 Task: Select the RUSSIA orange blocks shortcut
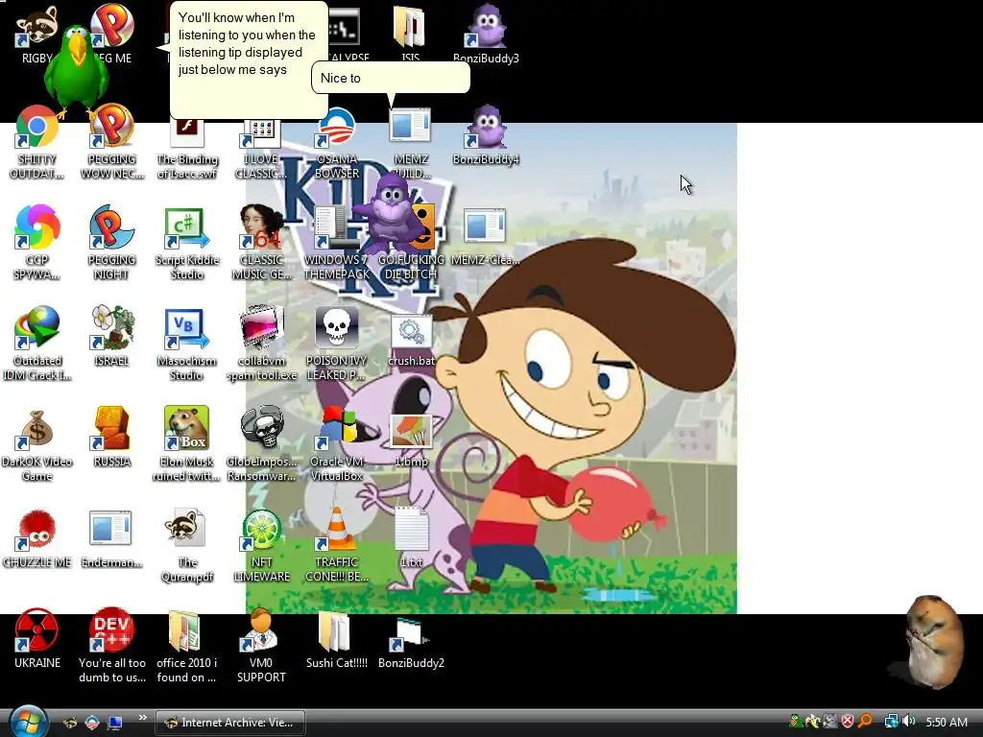(111, 438)
